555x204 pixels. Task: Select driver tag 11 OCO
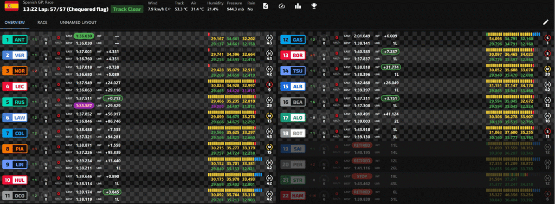tap(15, 195)
